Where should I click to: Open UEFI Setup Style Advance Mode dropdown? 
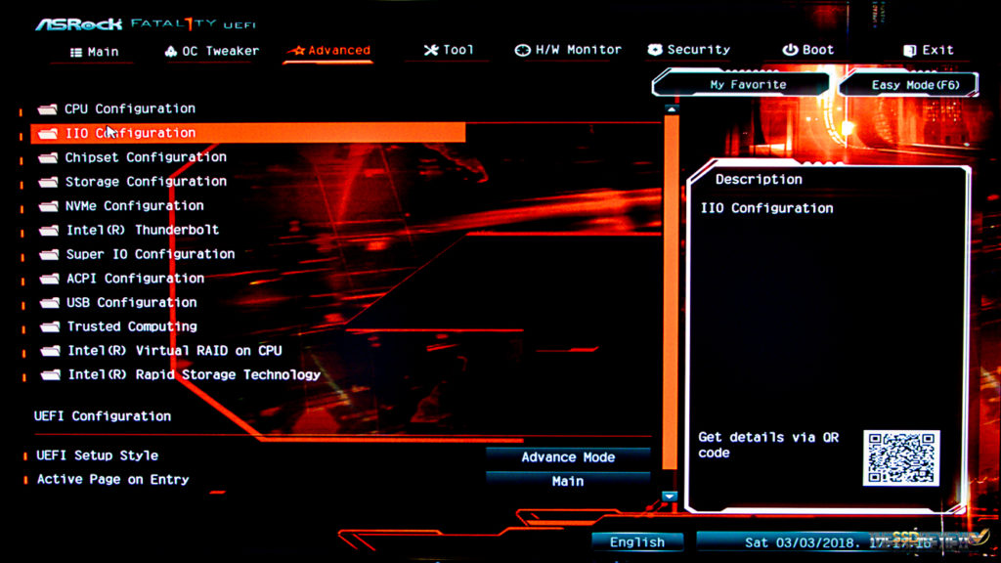coord(568,457)
